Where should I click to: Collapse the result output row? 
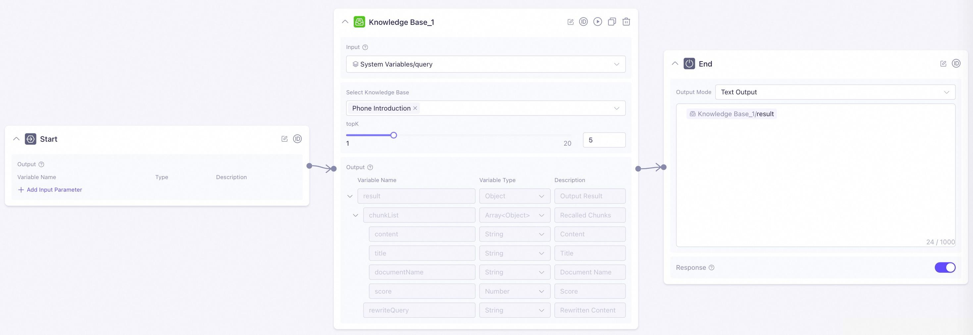pyautogui.click(x=350, y=196)
